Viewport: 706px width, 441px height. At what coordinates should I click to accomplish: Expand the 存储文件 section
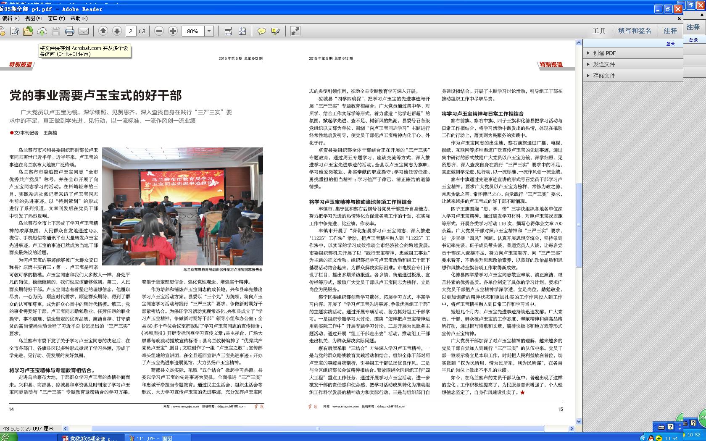click(603, 76)
